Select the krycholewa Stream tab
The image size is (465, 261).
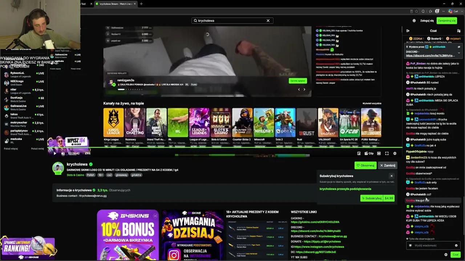115,4
